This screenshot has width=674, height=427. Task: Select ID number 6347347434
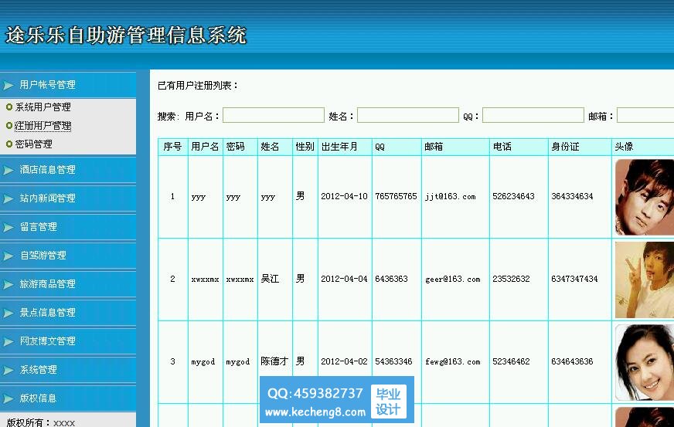click(x=574, y=279)
